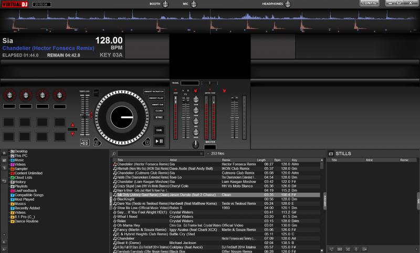Click the second red effect knob
The height and width of the screenshot is (253, 420).
(x=26, y=95)
